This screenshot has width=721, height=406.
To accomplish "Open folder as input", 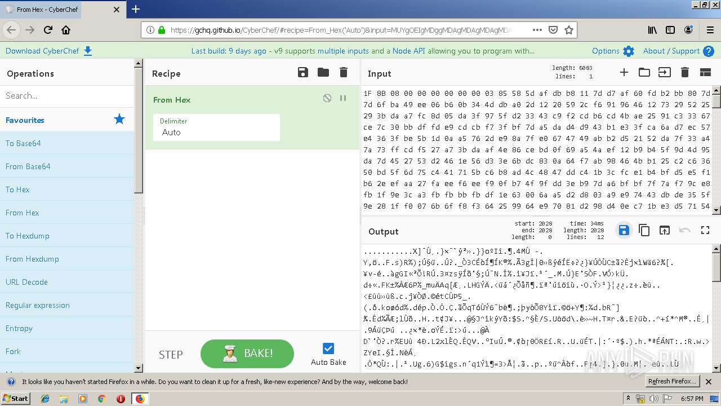I will click(x=644, y=72).
